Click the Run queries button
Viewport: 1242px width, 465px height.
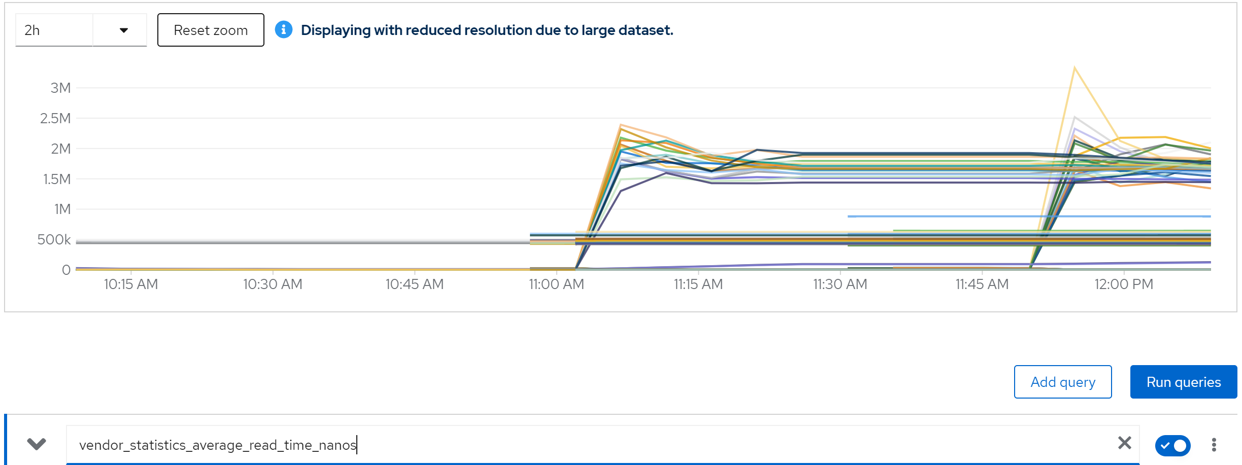pos(1183,382)
